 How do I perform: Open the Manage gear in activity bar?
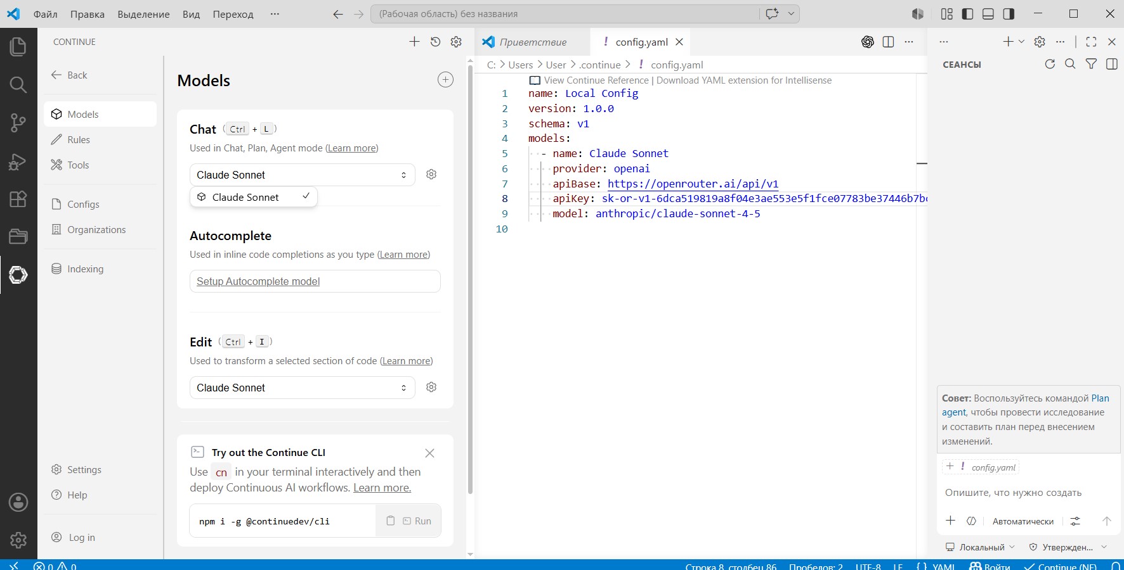[18, 540]
